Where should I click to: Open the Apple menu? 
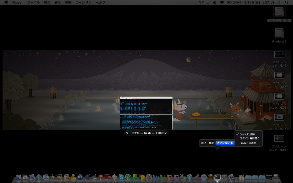point(6,3)
